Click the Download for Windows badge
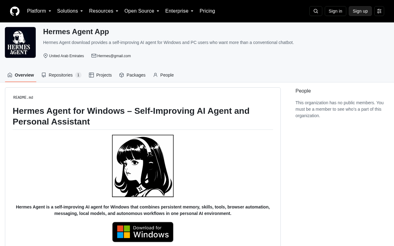Screen dimensions: 394x246 pos(143,232)
